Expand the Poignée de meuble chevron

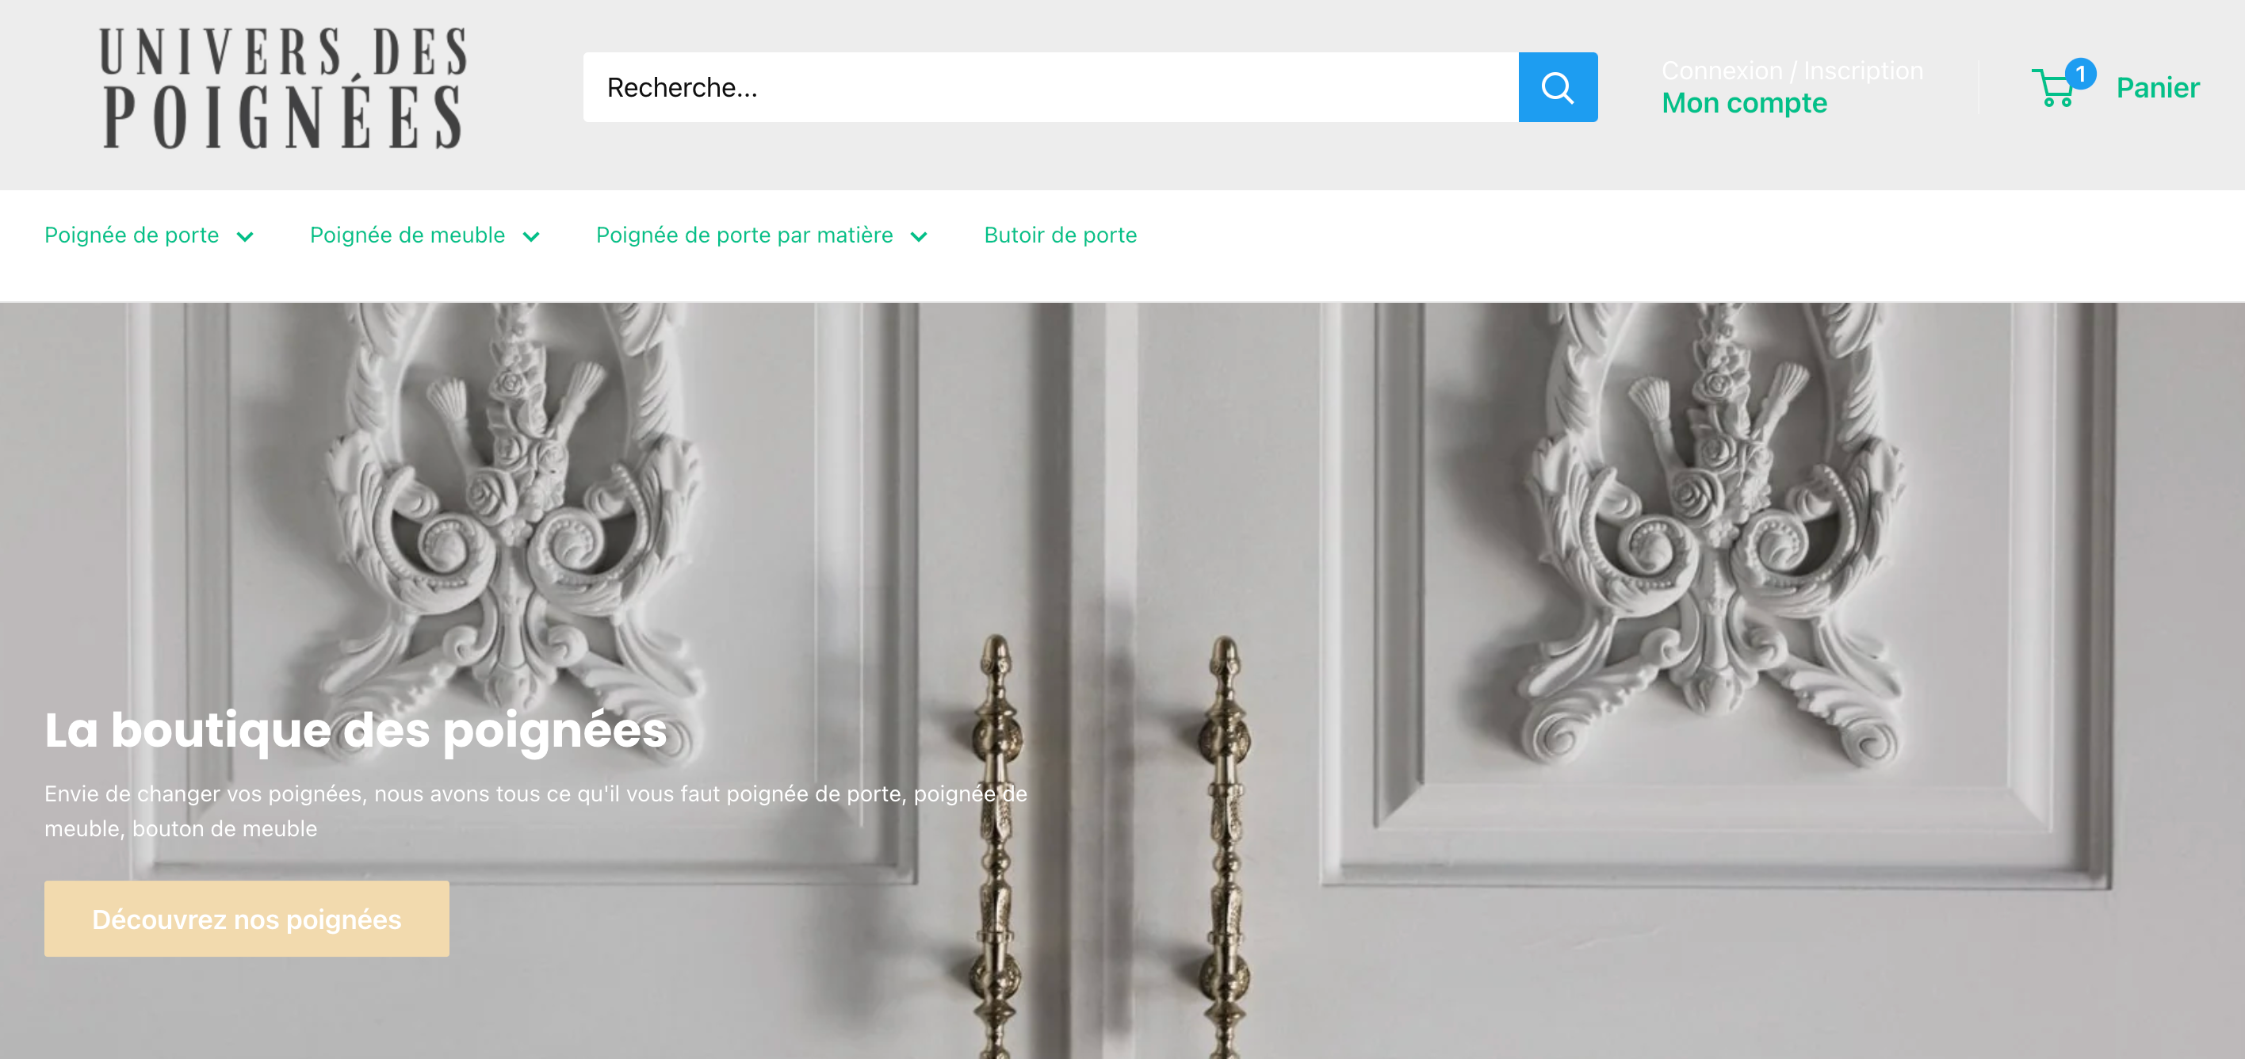click(x=531, y=236)
